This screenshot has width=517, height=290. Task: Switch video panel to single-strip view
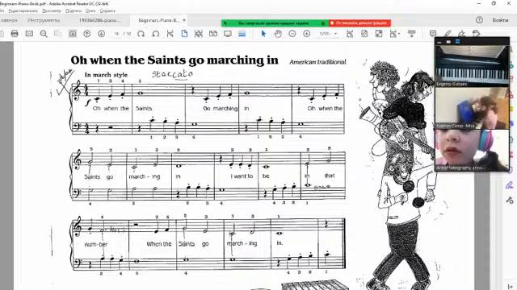coord(448,42)
